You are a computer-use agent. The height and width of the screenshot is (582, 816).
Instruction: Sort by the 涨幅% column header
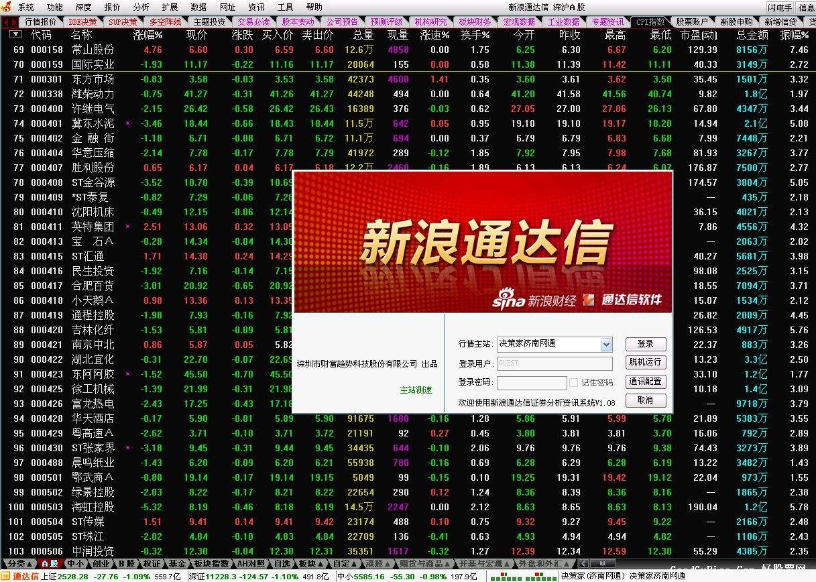[148, 35]
